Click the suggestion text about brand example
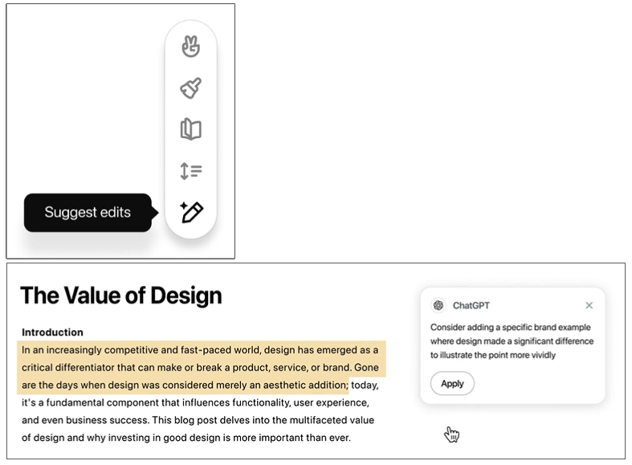632x465 pixels. 512,341
